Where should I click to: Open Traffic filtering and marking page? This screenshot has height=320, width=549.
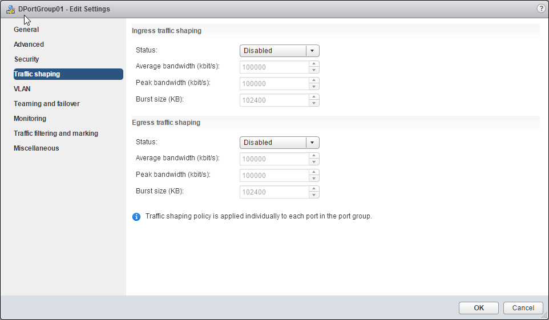pyautogui.click(x=56, y=133)
